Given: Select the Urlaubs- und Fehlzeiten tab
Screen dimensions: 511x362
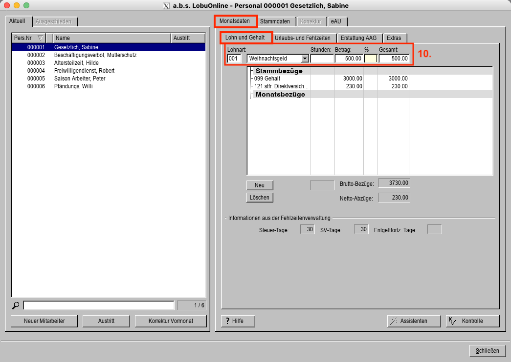Looking at the screenshot, I should [x=303, y=38].
